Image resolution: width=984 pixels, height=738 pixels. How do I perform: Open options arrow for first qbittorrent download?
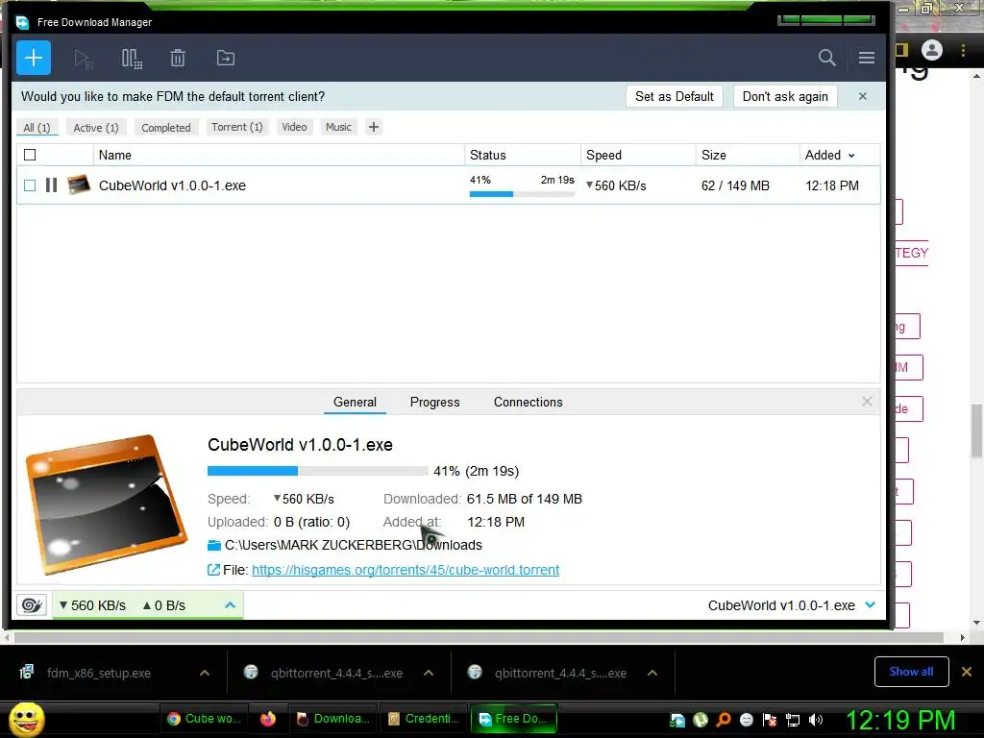[x=429, y=673]
